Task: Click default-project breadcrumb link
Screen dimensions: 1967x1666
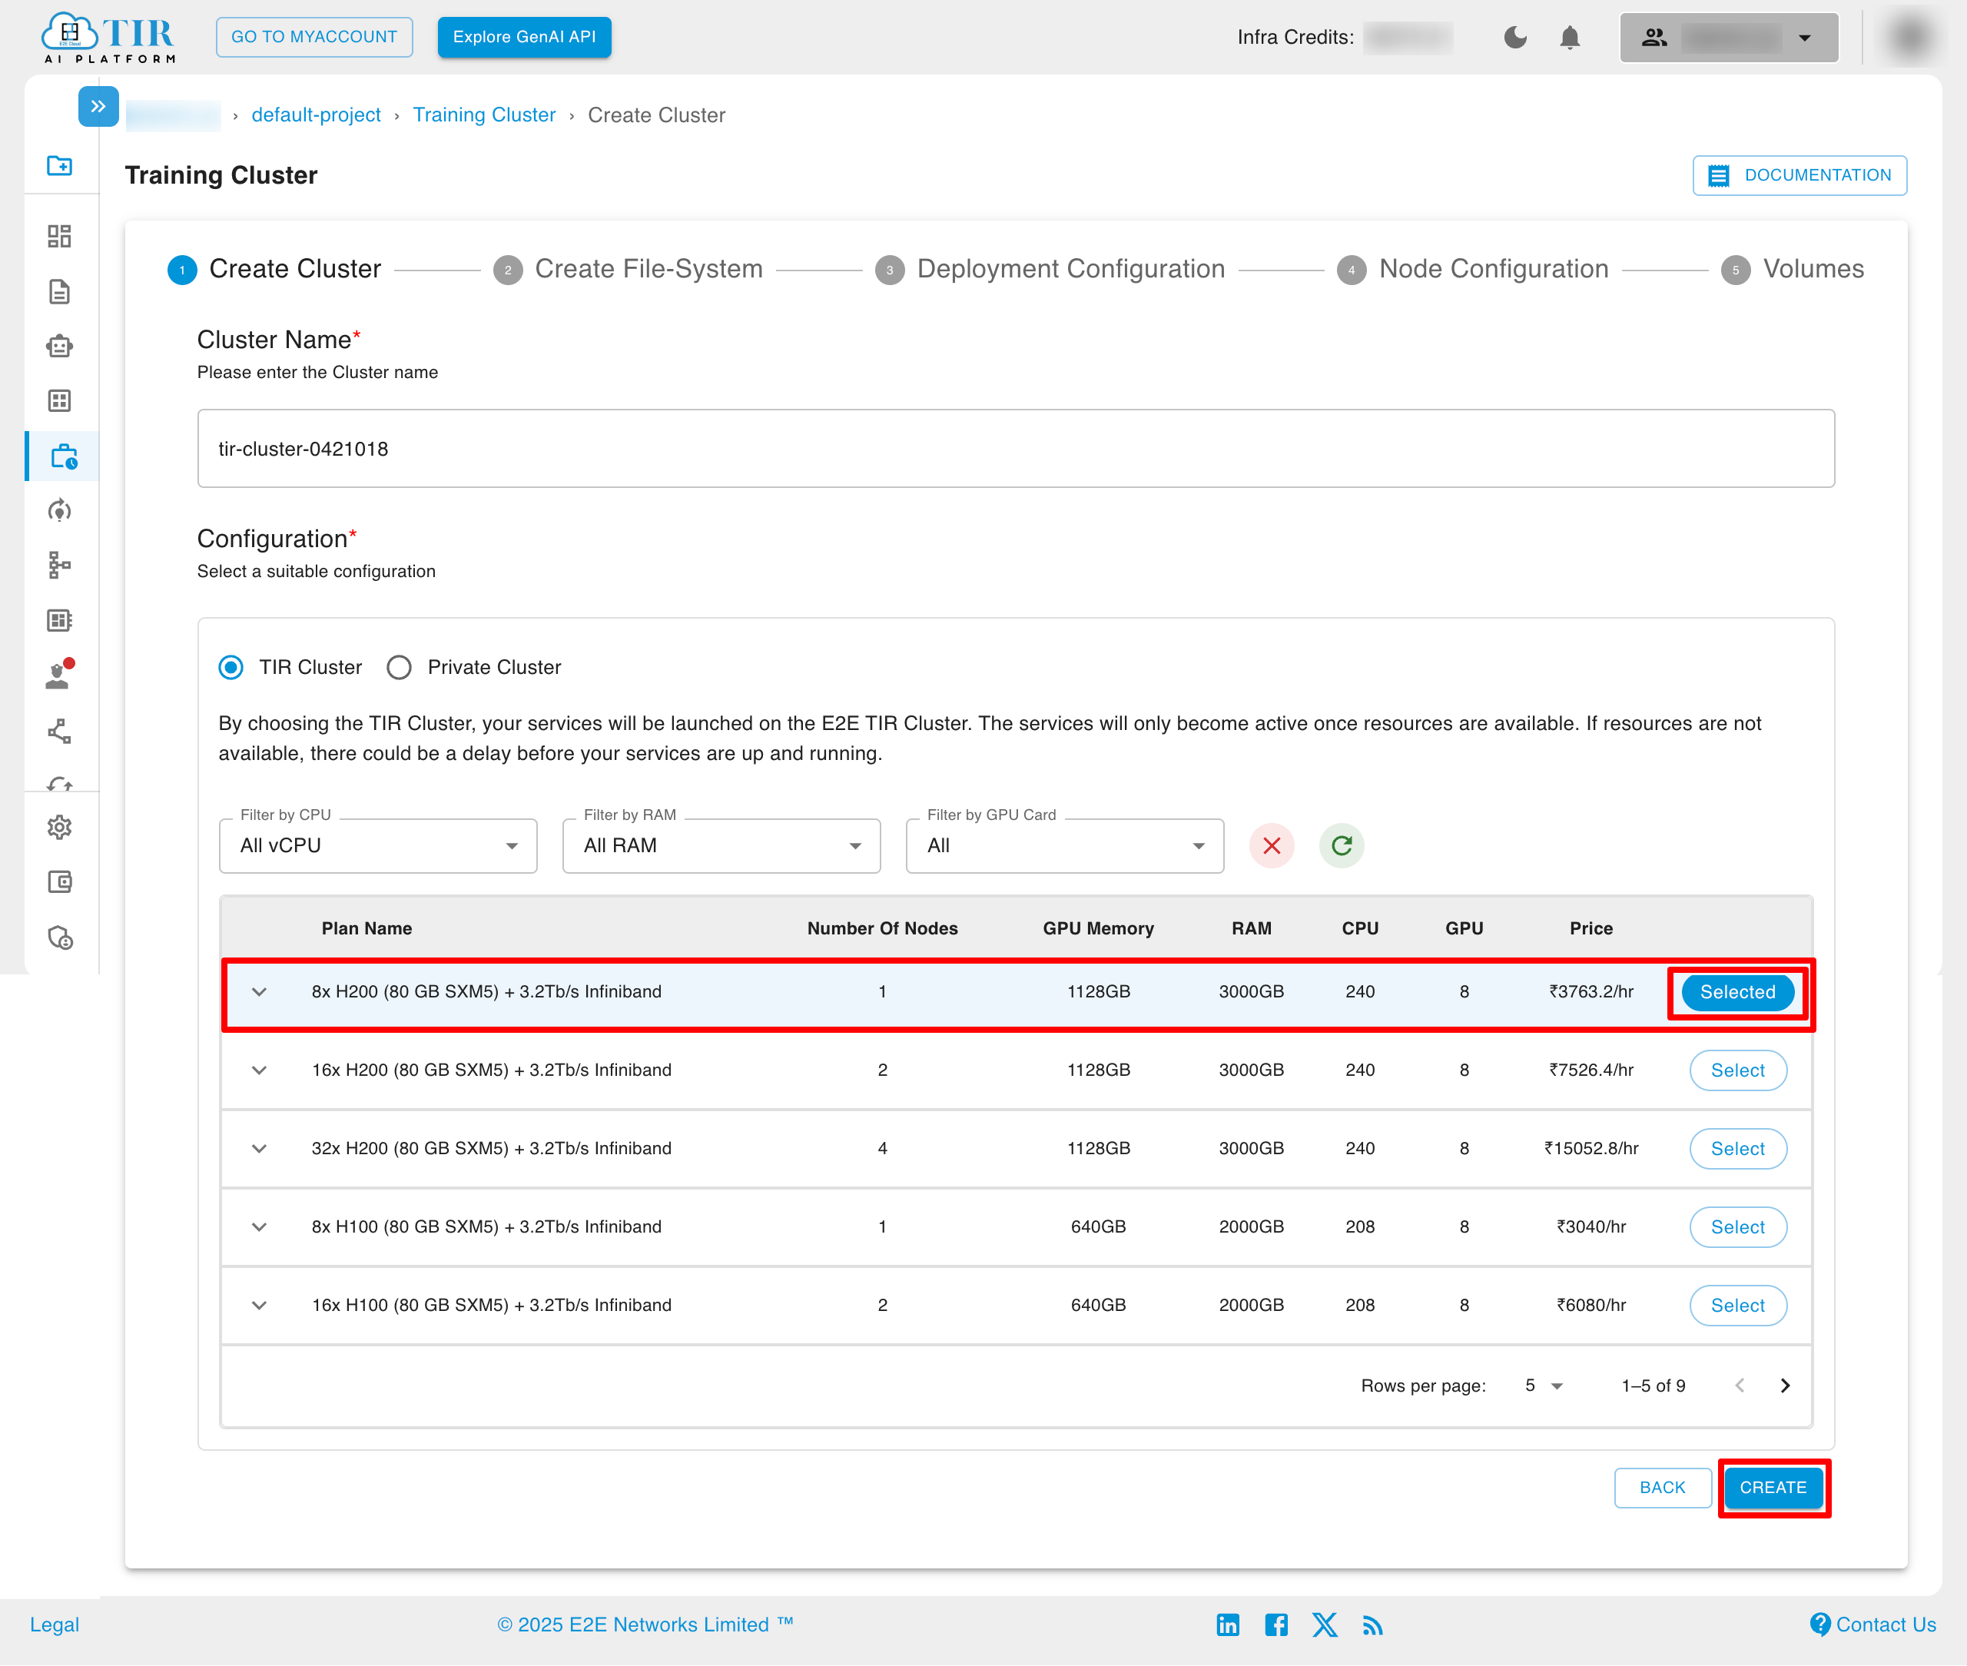Action: point(317,115)
